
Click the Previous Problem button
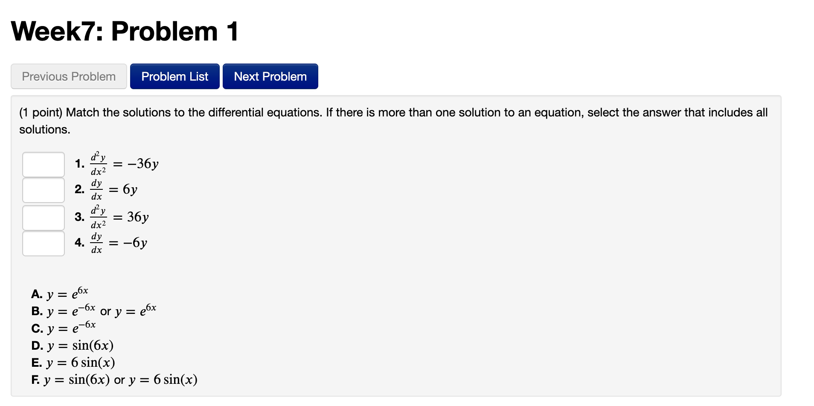68,76
